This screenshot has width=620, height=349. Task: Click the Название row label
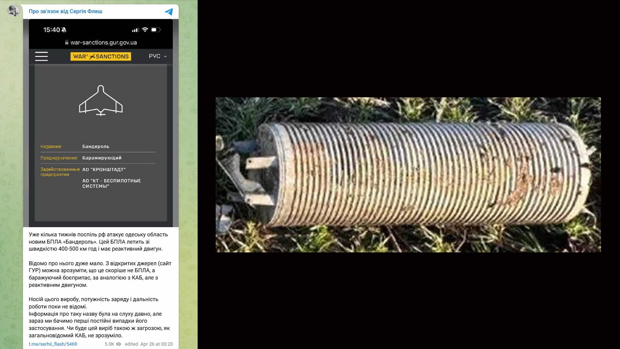coord(51,146)
